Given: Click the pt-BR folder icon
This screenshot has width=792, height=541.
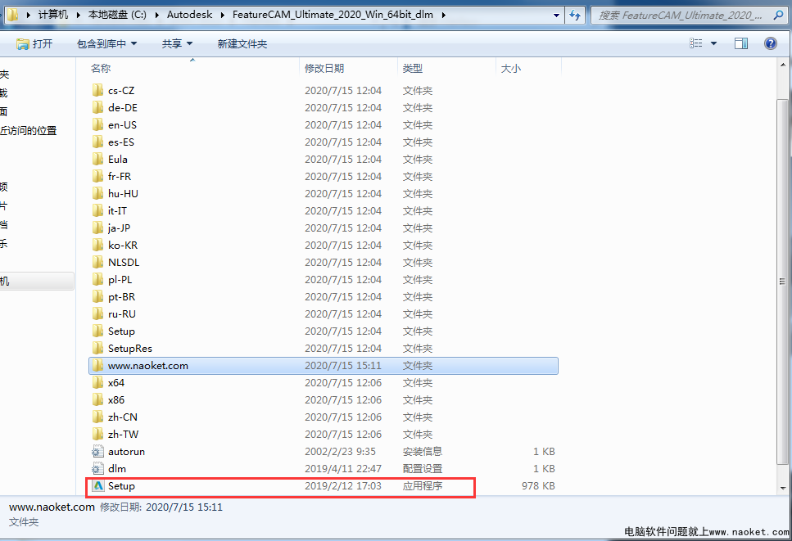Looking at the screenshot, I should coord(98,296).
